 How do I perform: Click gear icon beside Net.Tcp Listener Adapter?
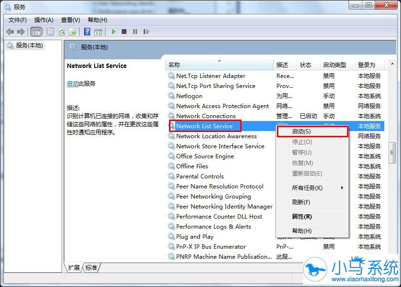pos(171,76)
